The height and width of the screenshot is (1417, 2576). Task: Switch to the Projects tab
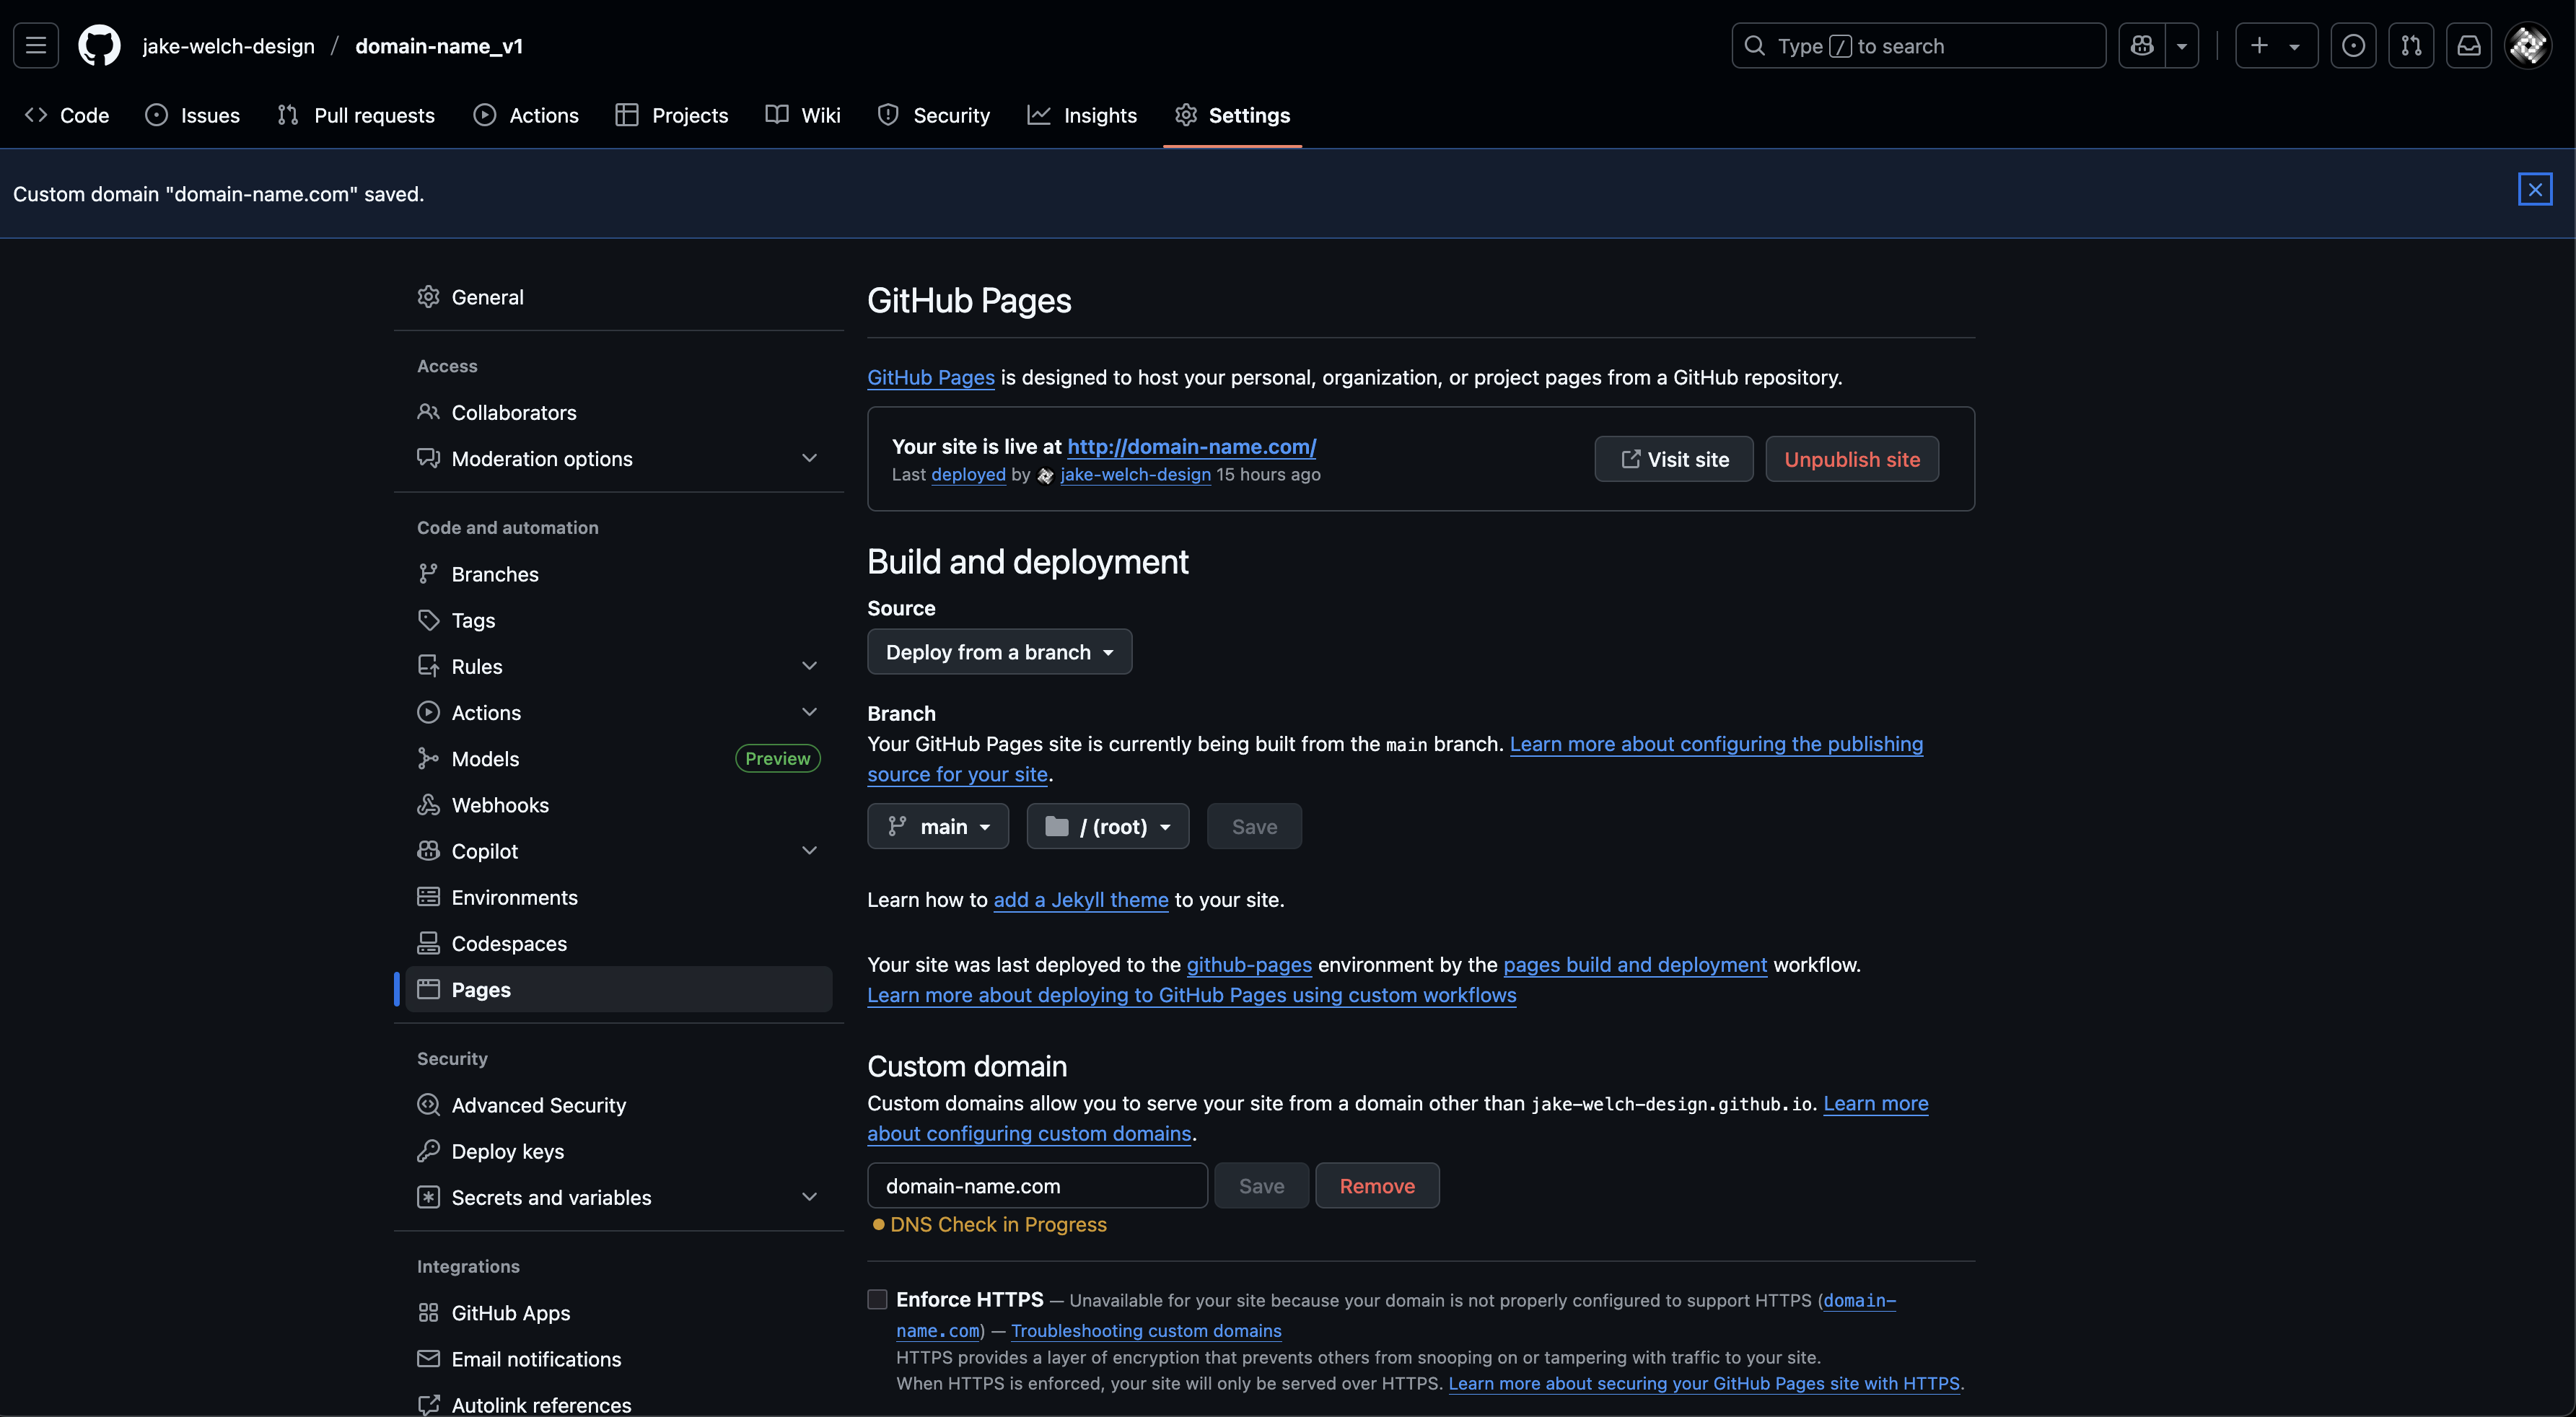[672, 115]
